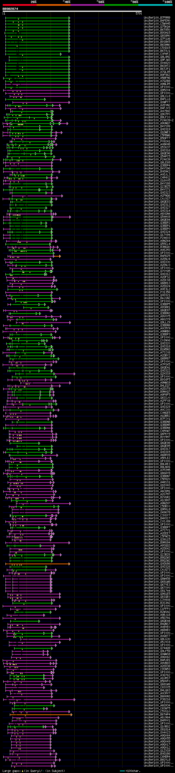Click the query name BB902874
Image resolution: width=175 pixels, height=773 pixels.
click(x=10, y=9)
